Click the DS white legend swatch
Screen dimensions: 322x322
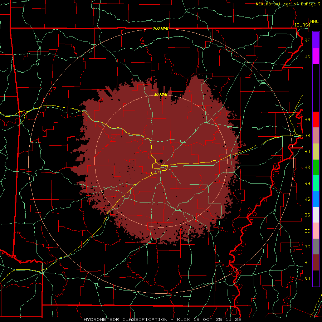316,215
